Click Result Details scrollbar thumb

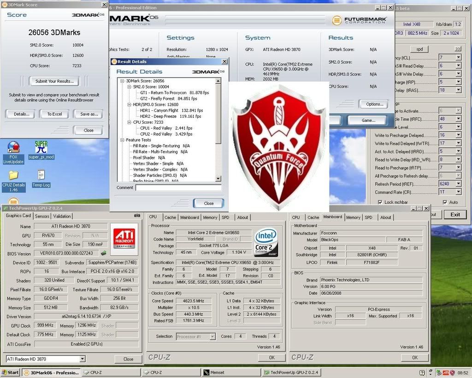pyautogui.click(x=218, y=114)
